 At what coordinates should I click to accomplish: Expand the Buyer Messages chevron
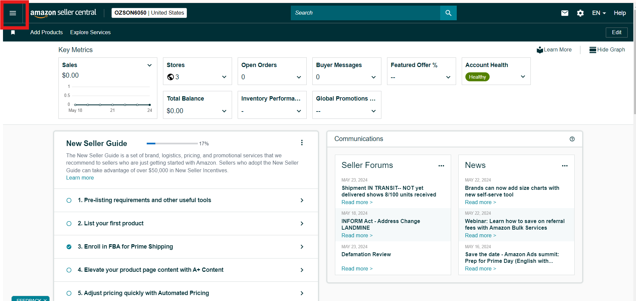[x=373, y=77]
